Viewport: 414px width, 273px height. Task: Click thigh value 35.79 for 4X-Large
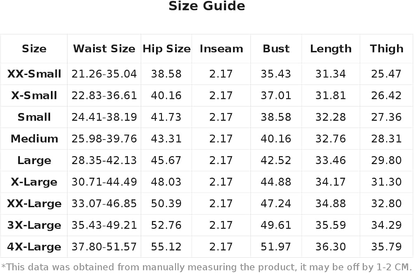click(386, 247)
